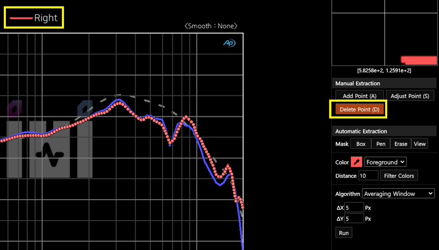Click the ΔX pixel input field
The image size is (439, 250).
tap(354, 208)
